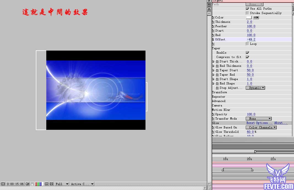Toggle the transparency grid icon
294x190 pixels.
51,184
